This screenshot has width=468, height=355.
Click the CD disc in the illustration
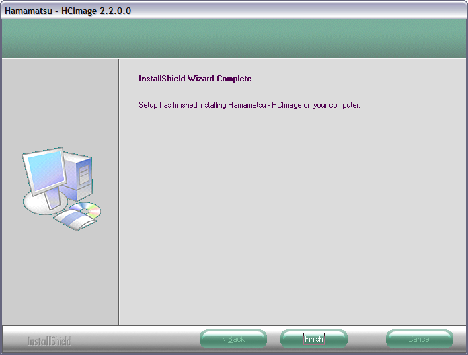86,210
